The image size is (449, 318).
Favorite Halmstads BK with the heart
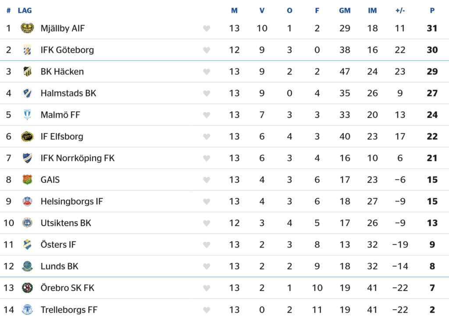(x=207, y=93)
